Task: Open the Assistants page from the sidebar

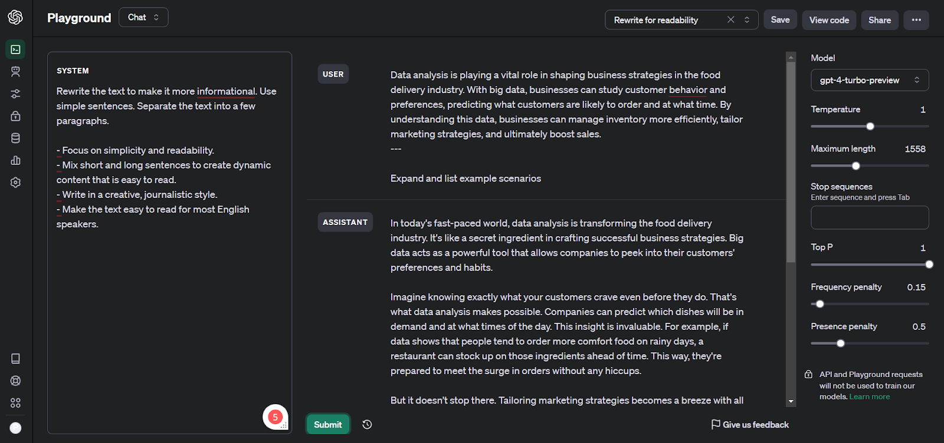Action: [x=16, y=72]
